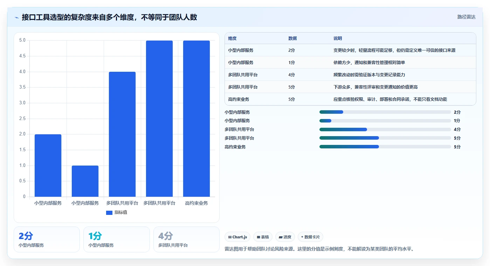Click the 高约束业务 progress bar
This screenshot has height=266, width=490.
[x=385, y=147]
